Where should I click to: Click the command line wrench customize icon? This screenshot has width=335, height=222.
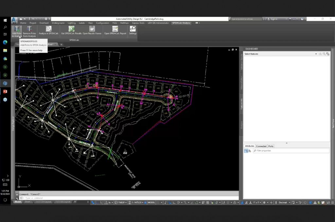tap(17, 198)
